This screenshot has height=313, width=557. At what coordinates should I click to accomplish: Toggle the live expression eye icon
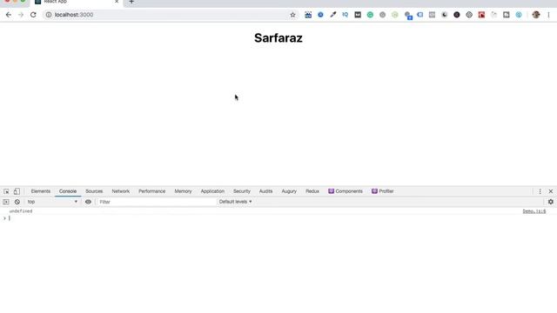coord(88,202)
